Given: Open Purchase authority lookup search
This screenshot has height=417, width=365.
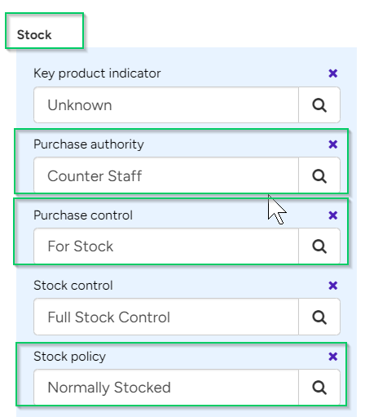Looking at the screenshot, I should coord(319,175).
